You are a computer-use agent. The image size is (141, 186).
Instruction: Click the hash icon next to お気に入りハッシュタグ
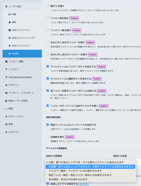10,38
